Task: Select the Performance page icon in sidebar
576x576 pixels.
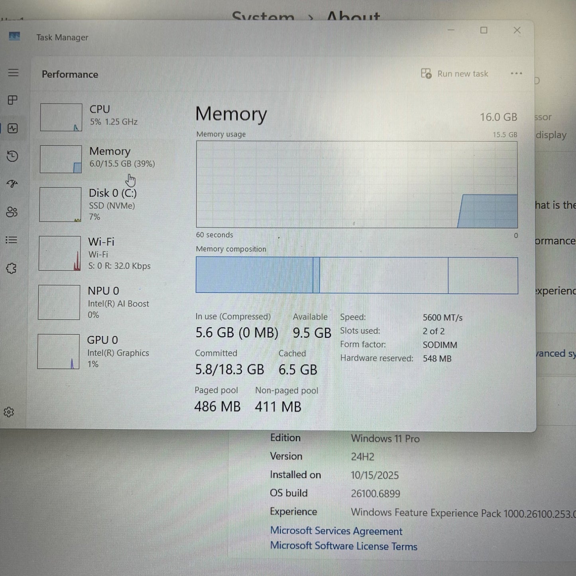Action: pyautogui.click(x=13, y=128)
